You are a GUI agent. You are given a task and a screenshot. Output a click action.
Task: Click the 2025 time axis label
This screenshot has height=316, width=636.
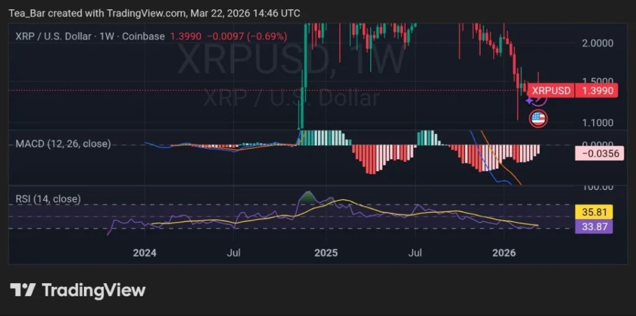[326, 253]
